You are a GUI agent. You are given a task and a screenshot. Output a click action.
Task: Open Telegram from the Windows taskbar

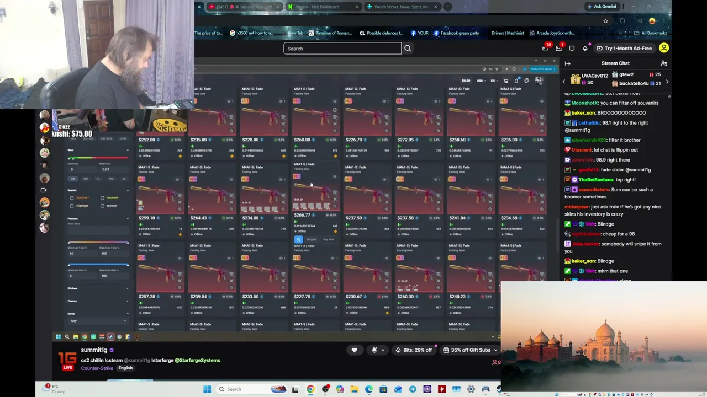point(413,389)
